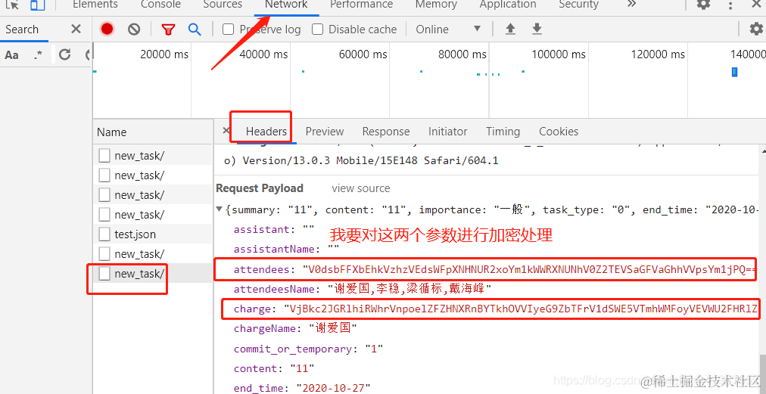Clear the network log
Viewport: 766px width, 394px height.
pos(134,29)
